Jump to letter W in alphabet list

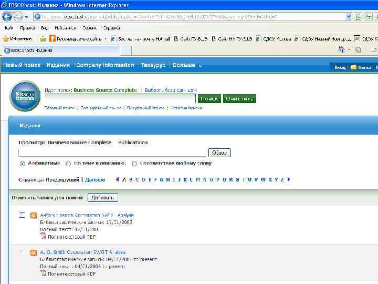(263, 180)
